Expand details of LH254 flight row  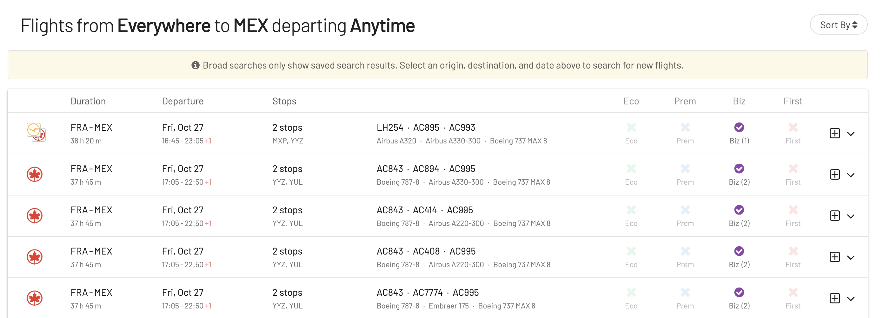[851, 134]
